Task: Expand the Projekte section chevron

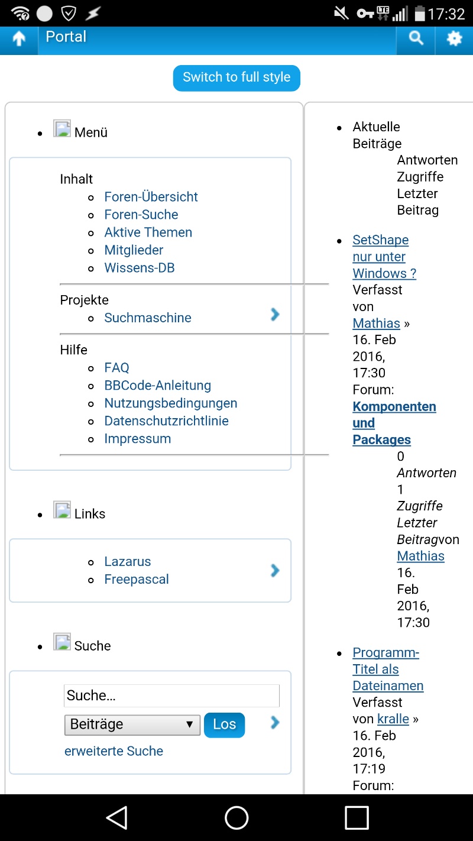Action: click(275, 315)
